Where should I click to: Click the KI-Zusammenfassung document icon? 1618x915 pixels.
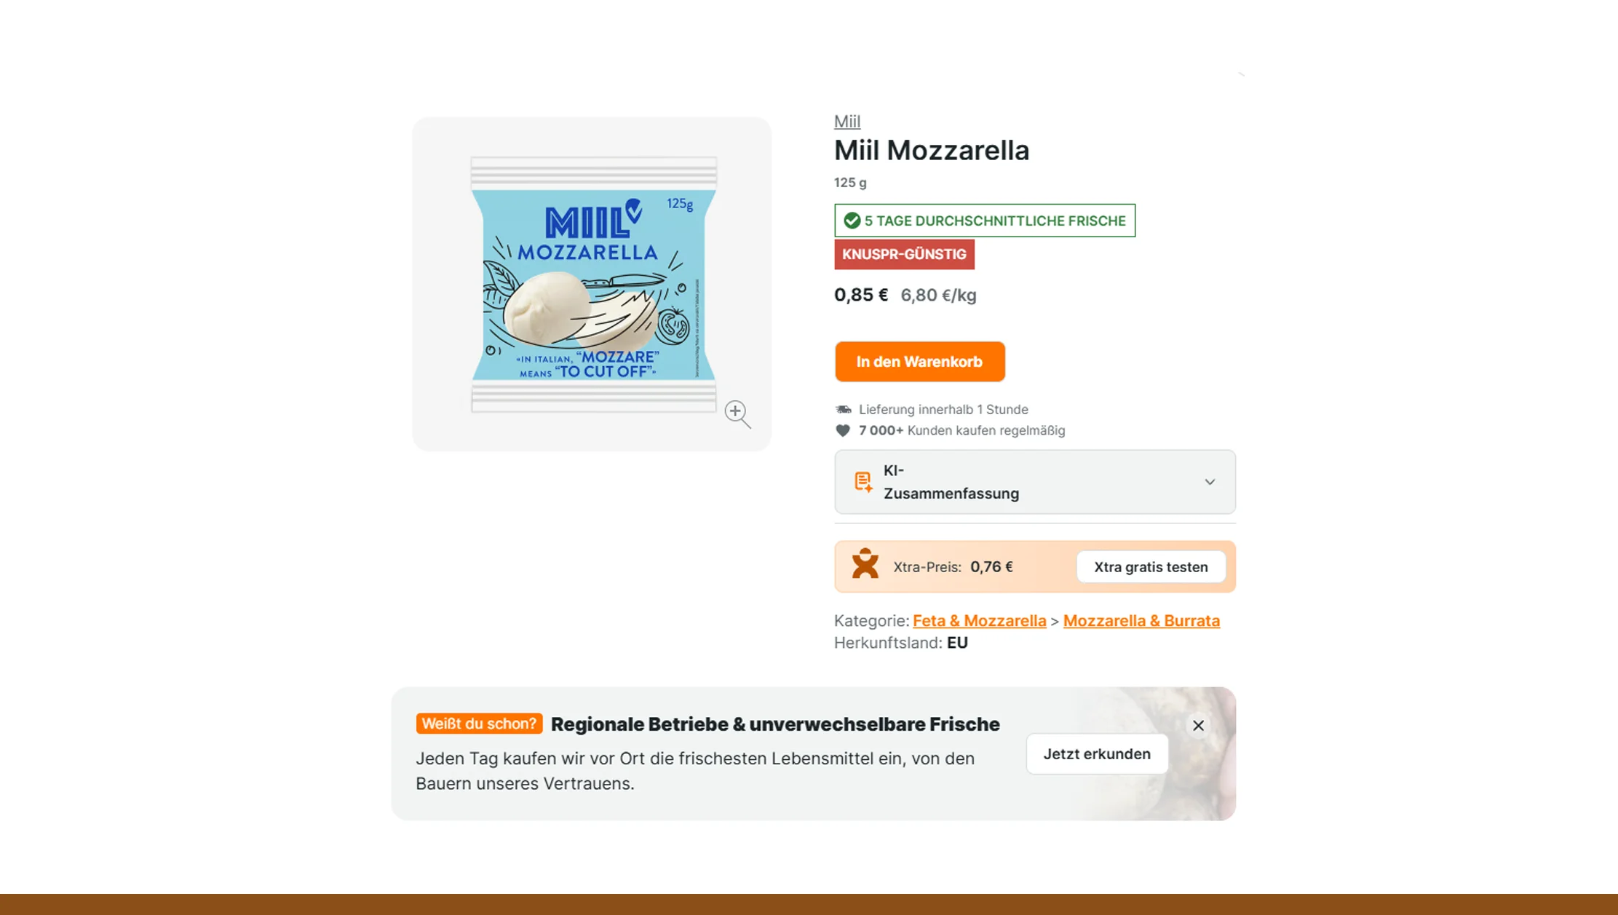[863, 481]
